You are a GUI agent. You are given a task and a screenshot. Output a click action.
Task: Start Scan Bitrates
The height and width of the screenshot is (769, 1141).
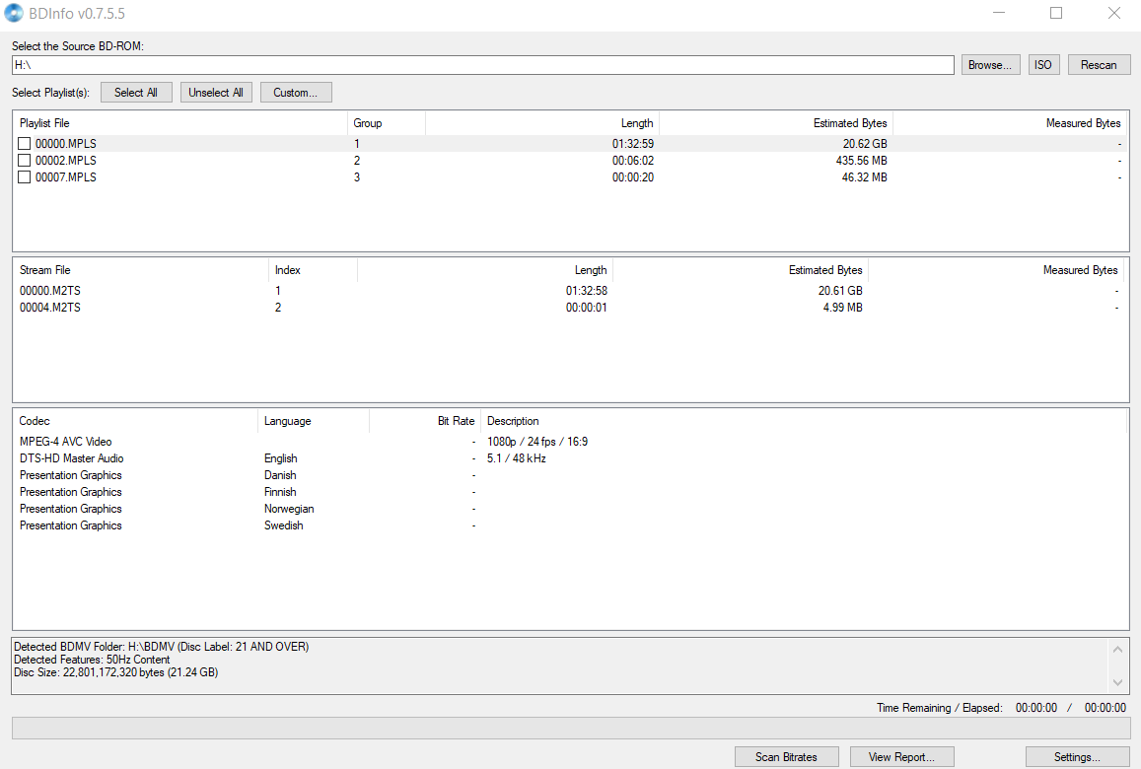point(787,757)
